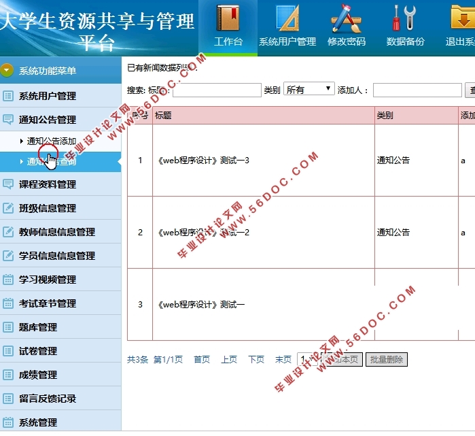Click the 本页 button next to page number
Screen dimensions: 475x436
pyautogui.click(x=342, y=359)
